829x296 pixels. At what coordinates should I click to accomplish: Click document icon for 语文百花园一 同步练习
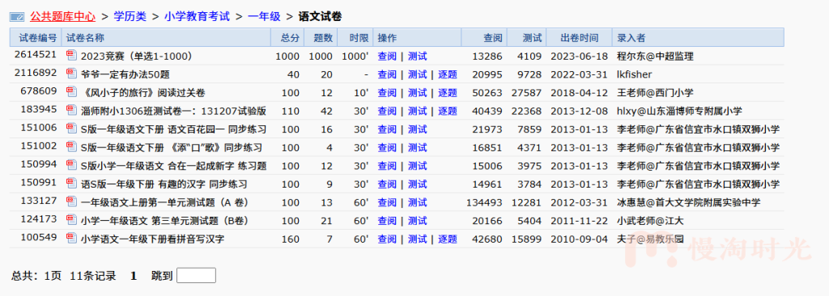71,129
